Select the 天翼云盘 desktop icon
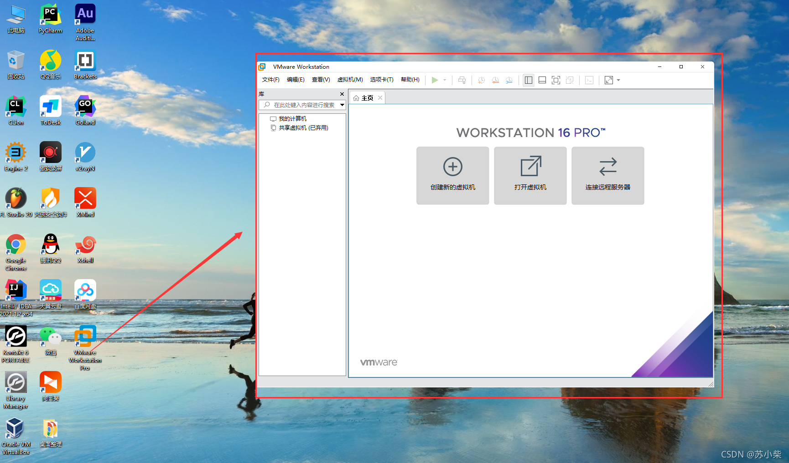The height and width of the screenshot is (463, 789). (50, 295)
